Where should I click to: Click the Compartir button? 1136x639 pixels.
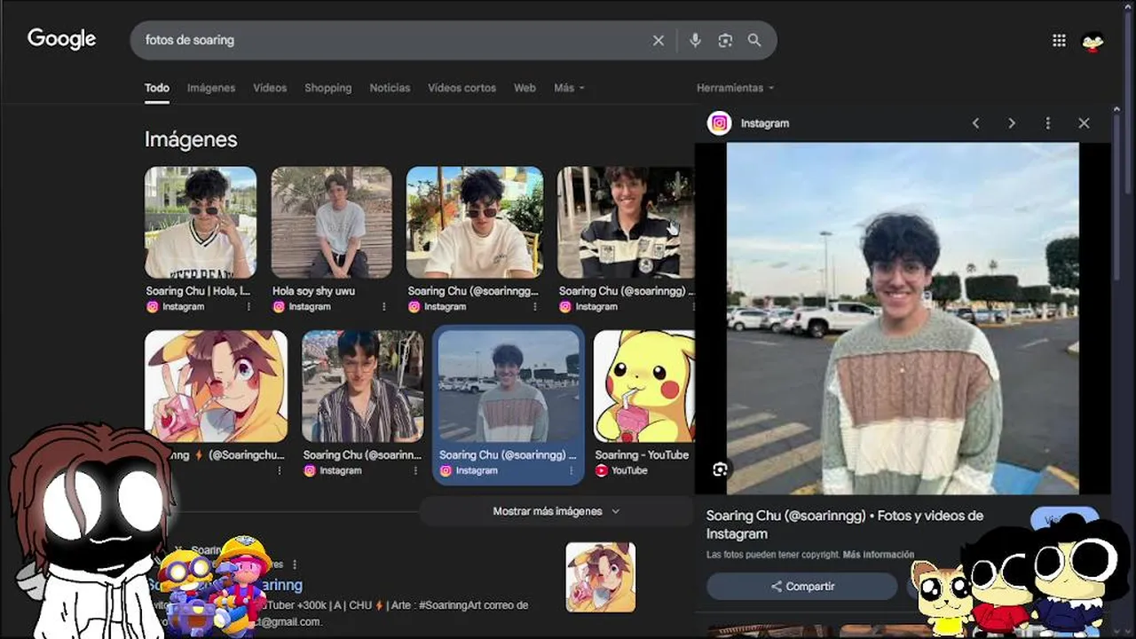point(802,587)
